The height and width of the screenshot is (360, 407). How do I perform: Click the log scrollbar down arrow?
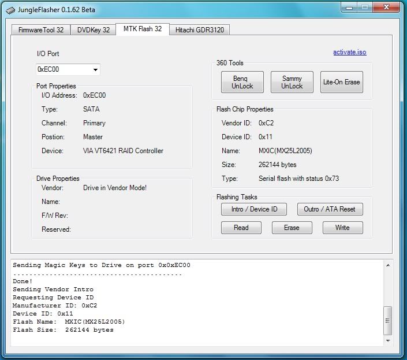pyautogui.click(x=388, y=340)
